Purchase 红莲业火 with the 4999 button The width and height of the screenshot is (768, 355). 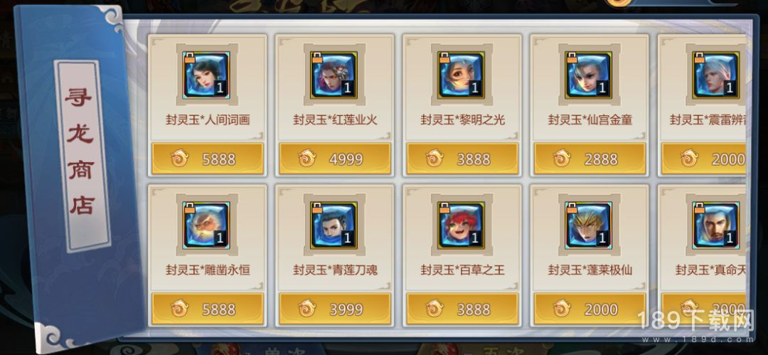(335, 159)
